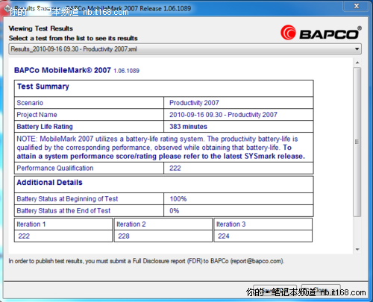Viewport: 373px width, 302px height.
Task: Click the 'Performance Qualification' label
Action: (x=55, y=168)
